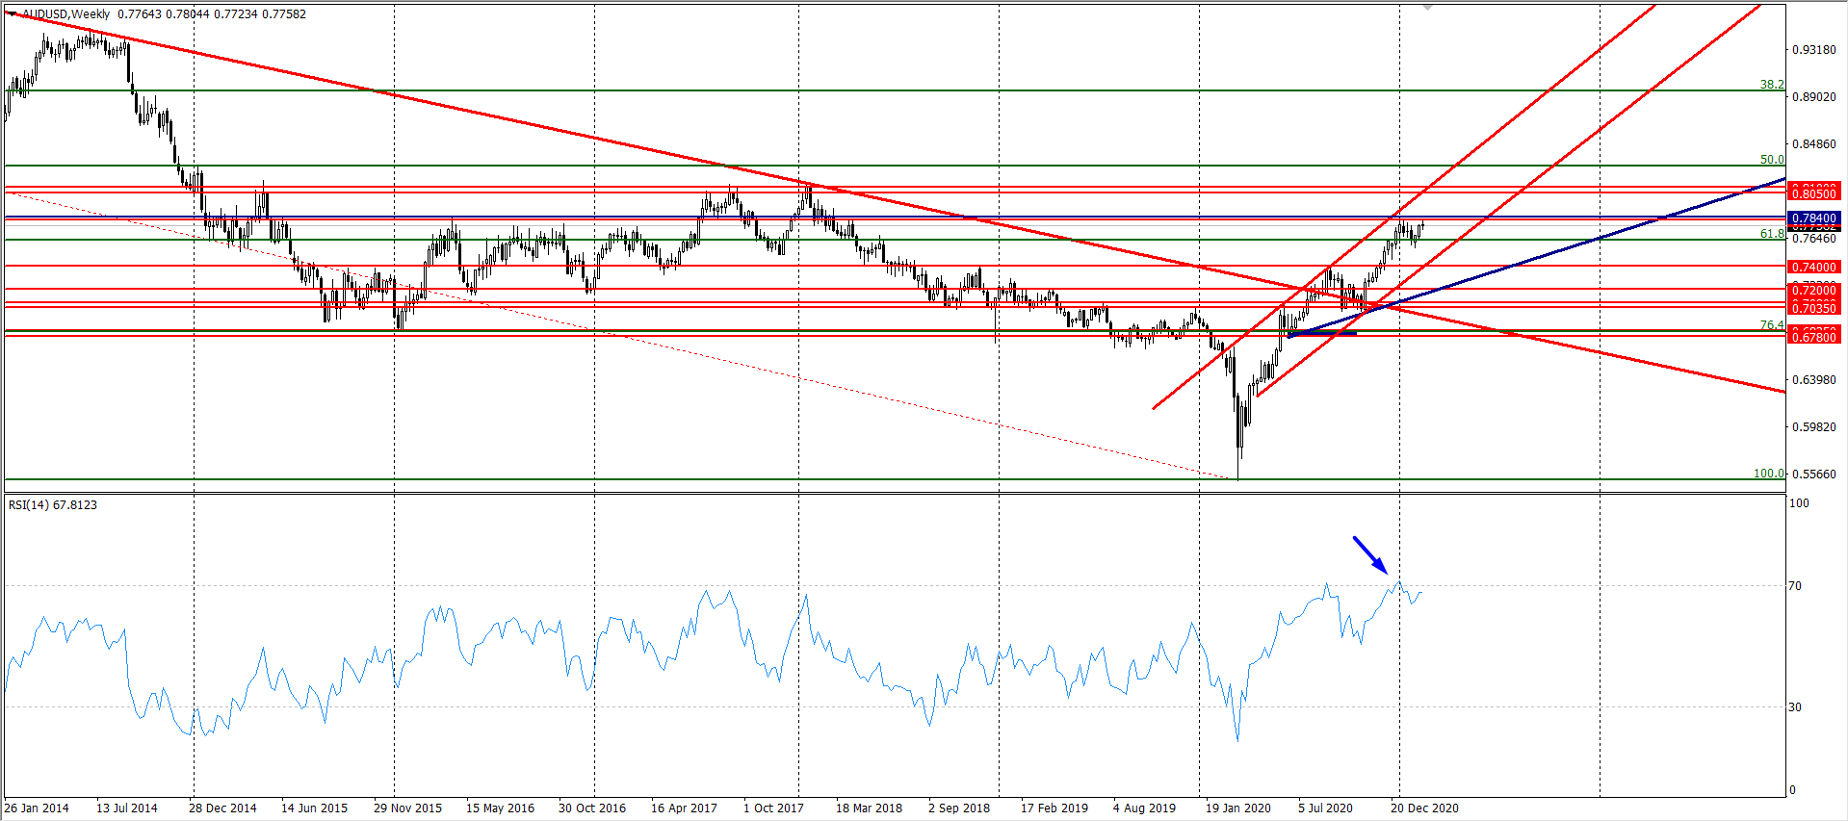Screen dimensions: 1848x821
Task: Click the 26 Jan 2014 date label
Action: coord(37,808)
